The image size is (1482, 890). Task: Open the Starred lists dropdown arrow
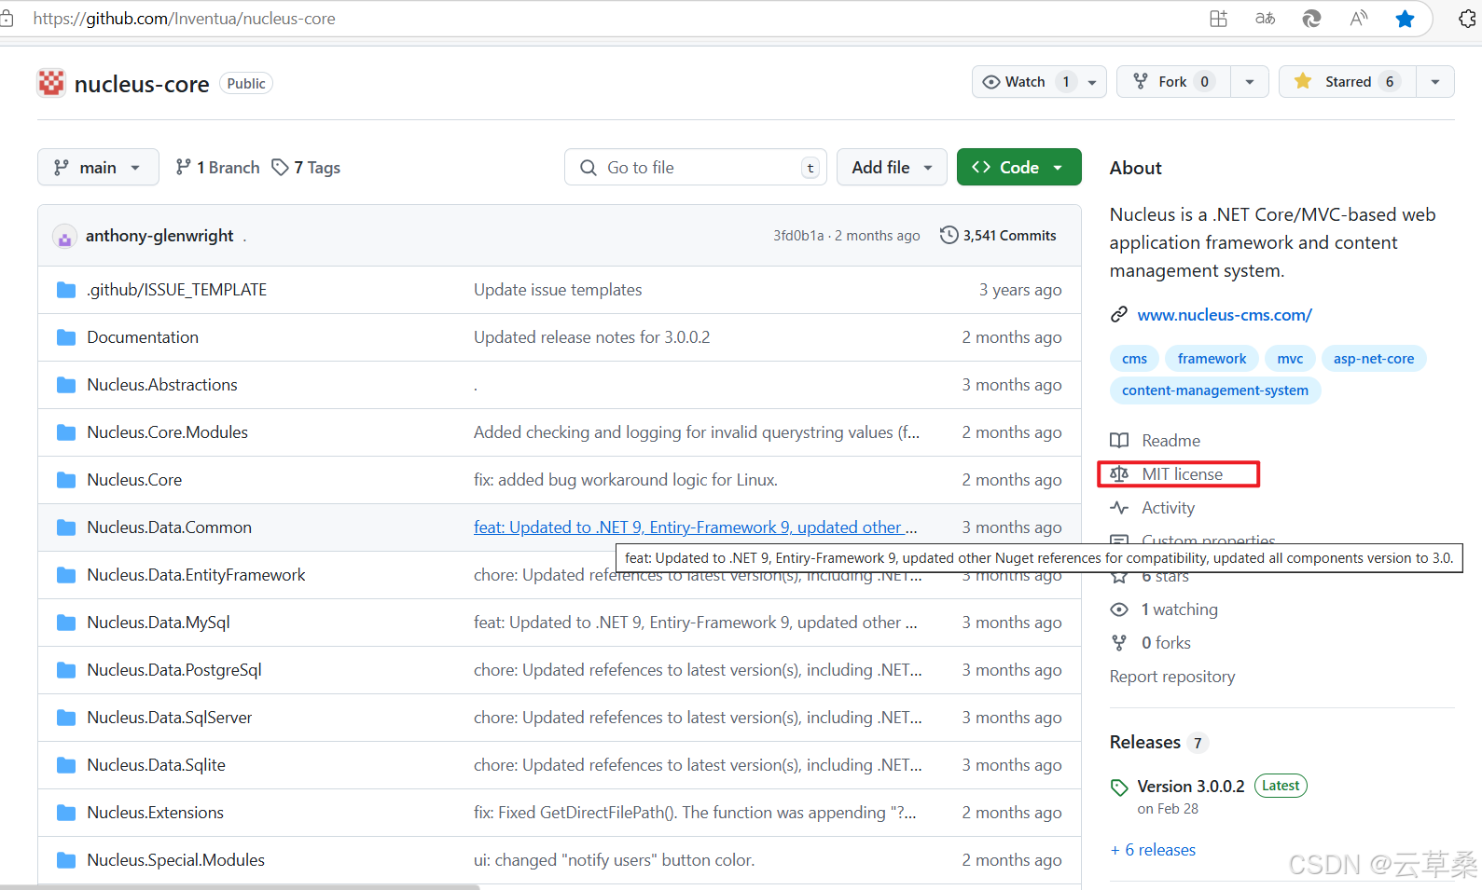click(1435, 82)
